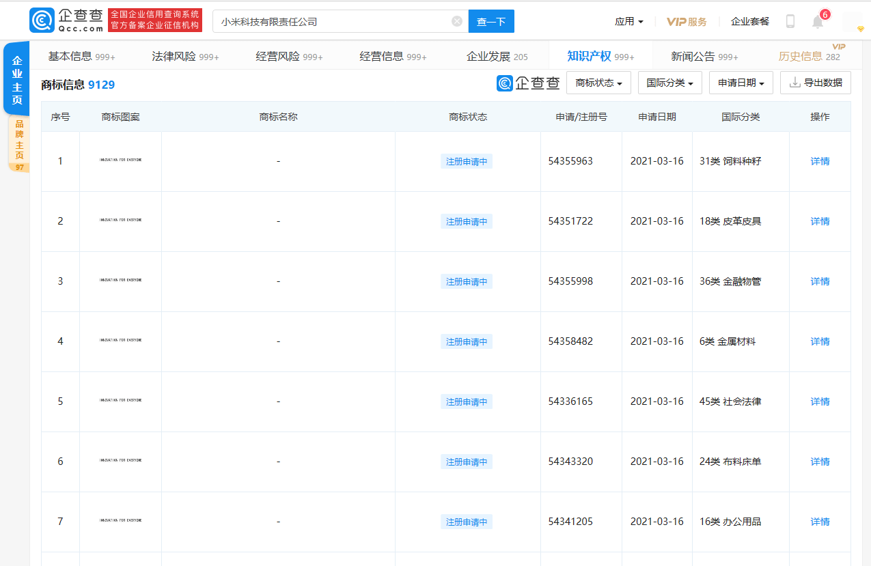Open the notification bell
This screenshot has height=566, width=871.
tap(818, 21)
